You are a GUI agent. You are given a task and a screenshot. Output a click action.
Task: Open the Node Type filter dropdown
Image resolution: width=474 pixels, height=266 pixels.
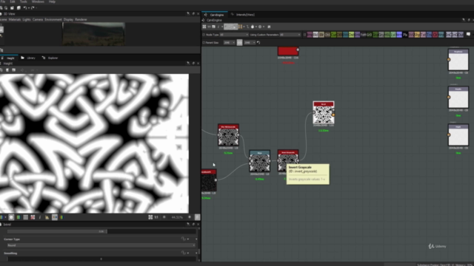234,35
